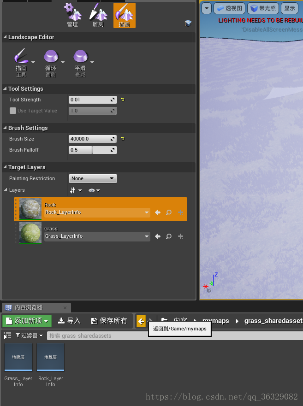The height and width of the screenshot is (406, 303).
Task: Enable the Use Target Value checkbox
Action: (13, 111)
